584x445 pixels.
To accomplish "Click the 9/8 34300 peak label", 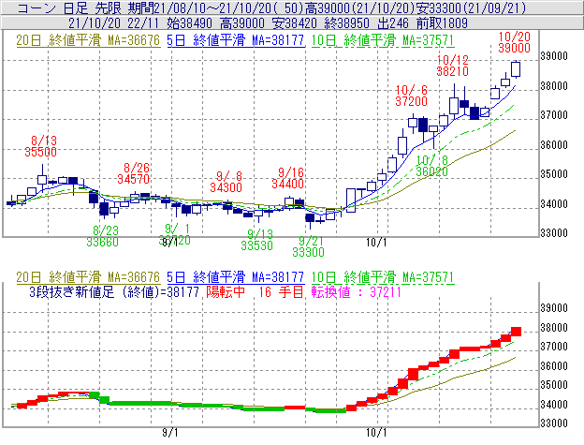I will pos(226,182).
